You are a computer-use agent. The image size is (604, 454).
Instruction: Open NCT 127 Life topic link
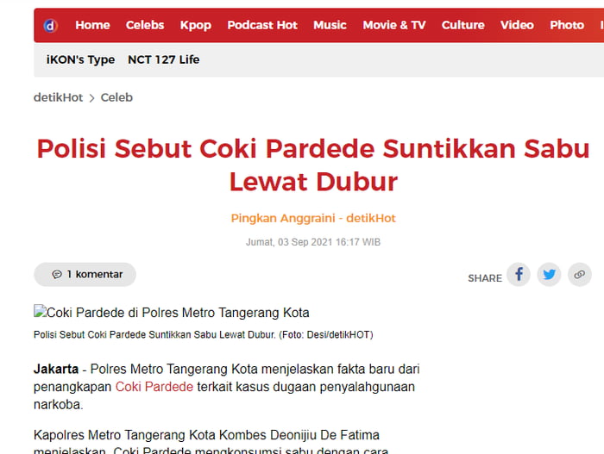point(163,59)
